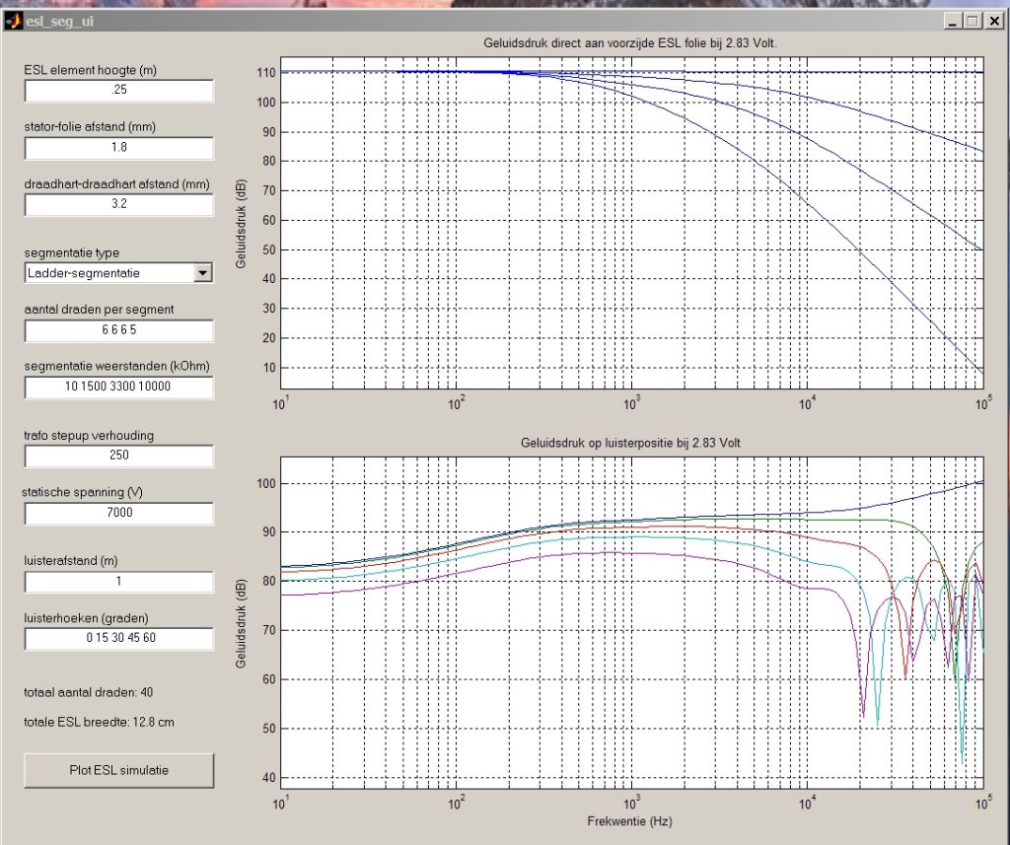Click the 'ESL element hoogte (m)' label

tap(90, 70)
